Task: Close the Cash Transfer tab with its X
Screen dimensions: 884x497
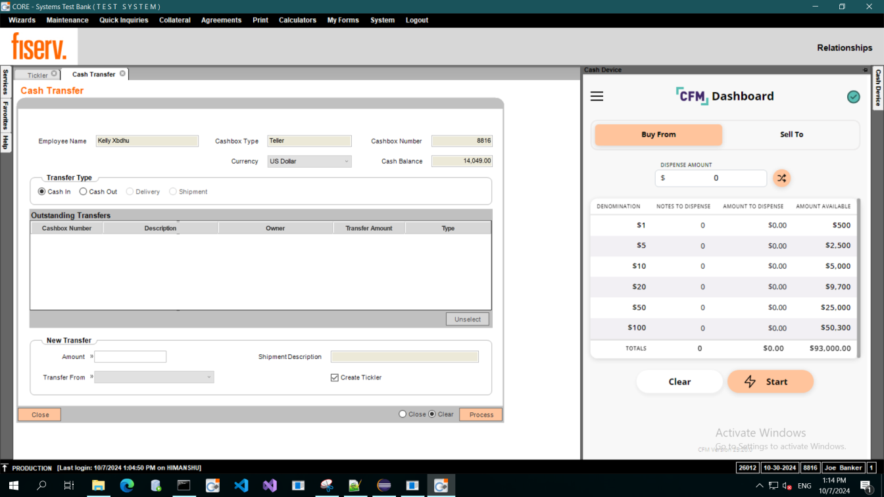Action: 122,74
